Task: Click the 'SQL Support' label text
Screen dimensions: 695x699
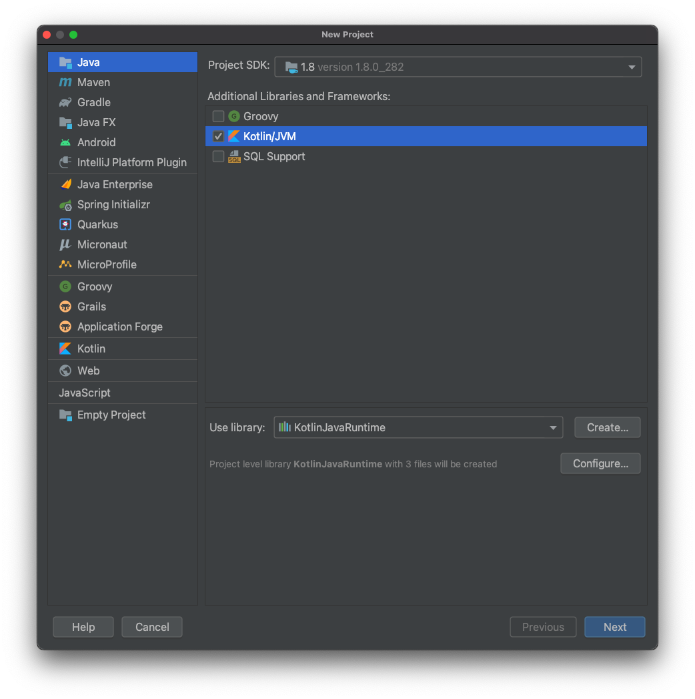Action: pos(274,156)
